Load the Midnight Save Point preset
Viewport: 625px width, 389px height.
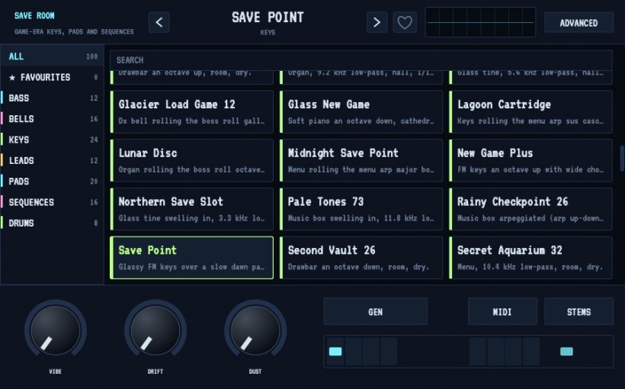(x=361, y=160)
